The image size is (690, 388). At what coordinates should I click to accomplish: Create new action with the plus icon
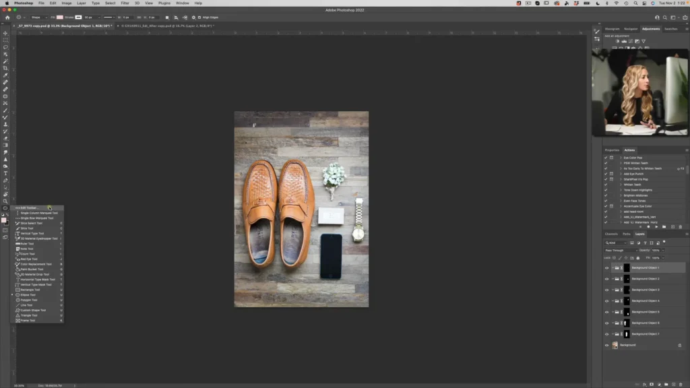tap(672, 227)
